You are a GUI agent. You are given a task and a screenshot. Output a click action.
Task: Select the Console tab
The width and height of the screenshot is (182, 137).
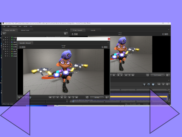point(93,30)
